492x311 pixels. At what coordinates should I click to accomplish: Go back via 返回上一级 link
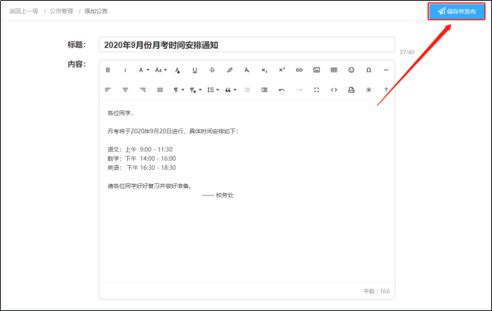23,11
